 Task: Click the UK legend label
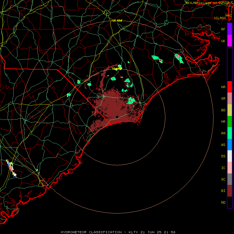[223, 41]
